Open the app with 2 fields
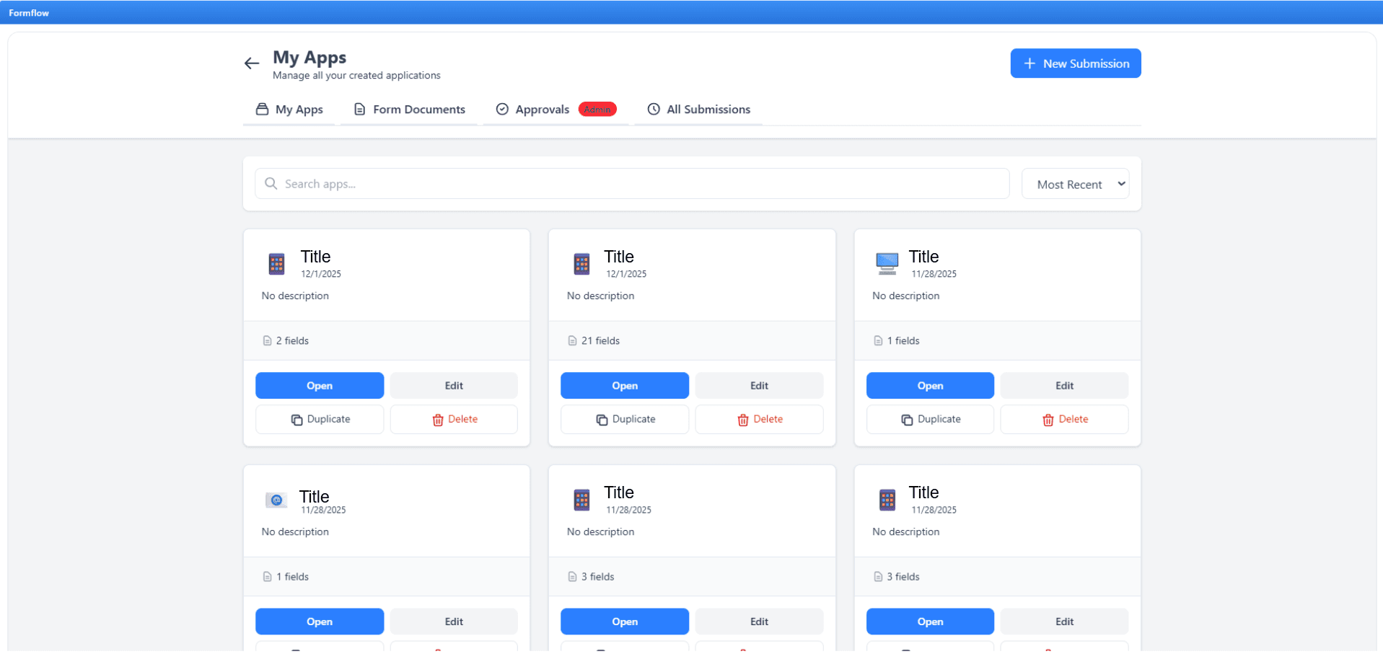The image size is (1383, 654). pos(319,386)
